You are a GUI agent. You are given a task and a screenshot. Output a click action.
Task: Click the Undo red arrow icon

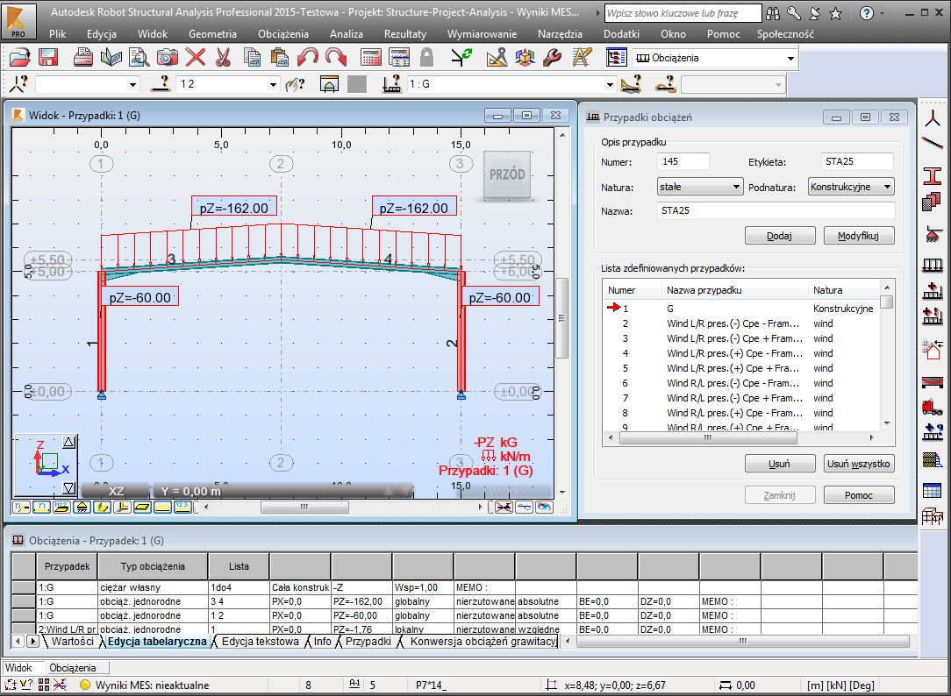pos(308,58)
